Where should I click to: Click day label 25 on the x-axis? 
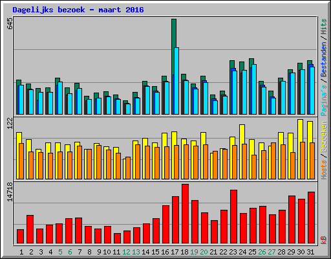[x=252, y=252]
